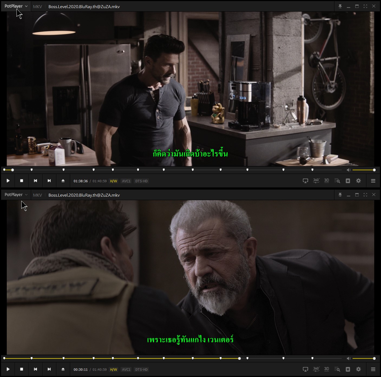Image resolution: width=381 pixels, height=377 pixels.
Task: Mute audio via speaker icon, top player
Action: (349, 170)
